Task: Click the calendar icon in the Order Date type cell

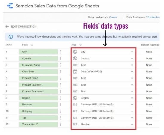Action: [x=75, y=72]
